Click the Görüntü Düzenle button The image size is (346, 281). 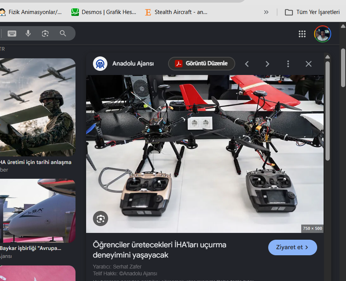click(201, 64)
